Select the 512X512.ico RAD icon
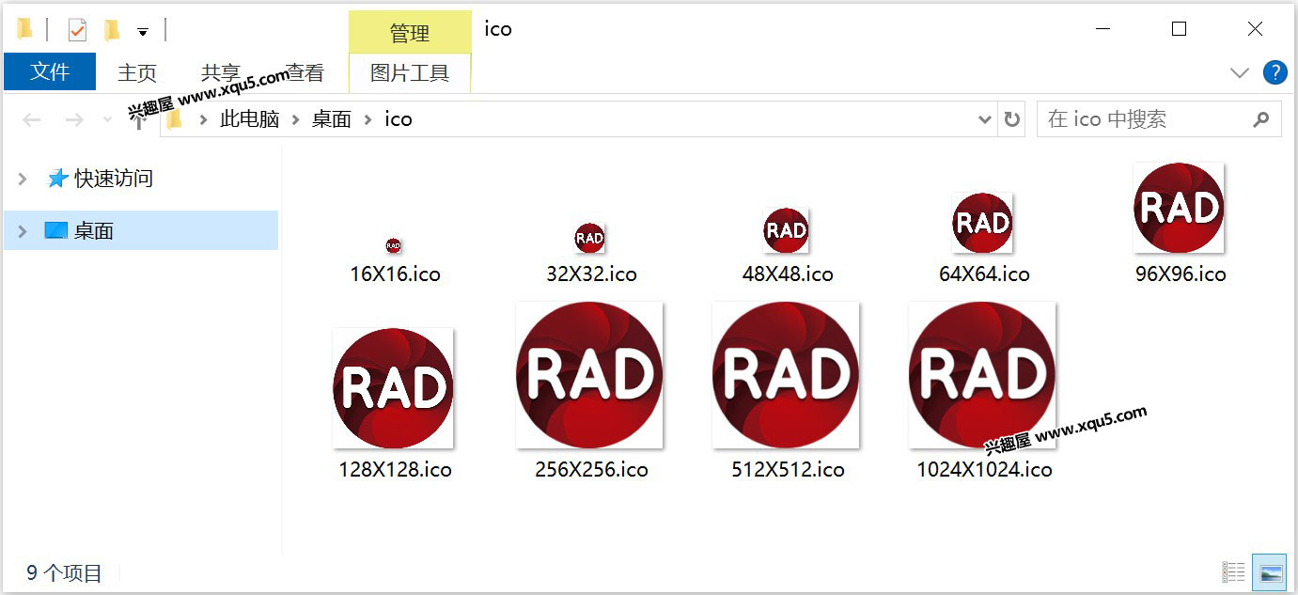1298x595 pixels. 786,374
